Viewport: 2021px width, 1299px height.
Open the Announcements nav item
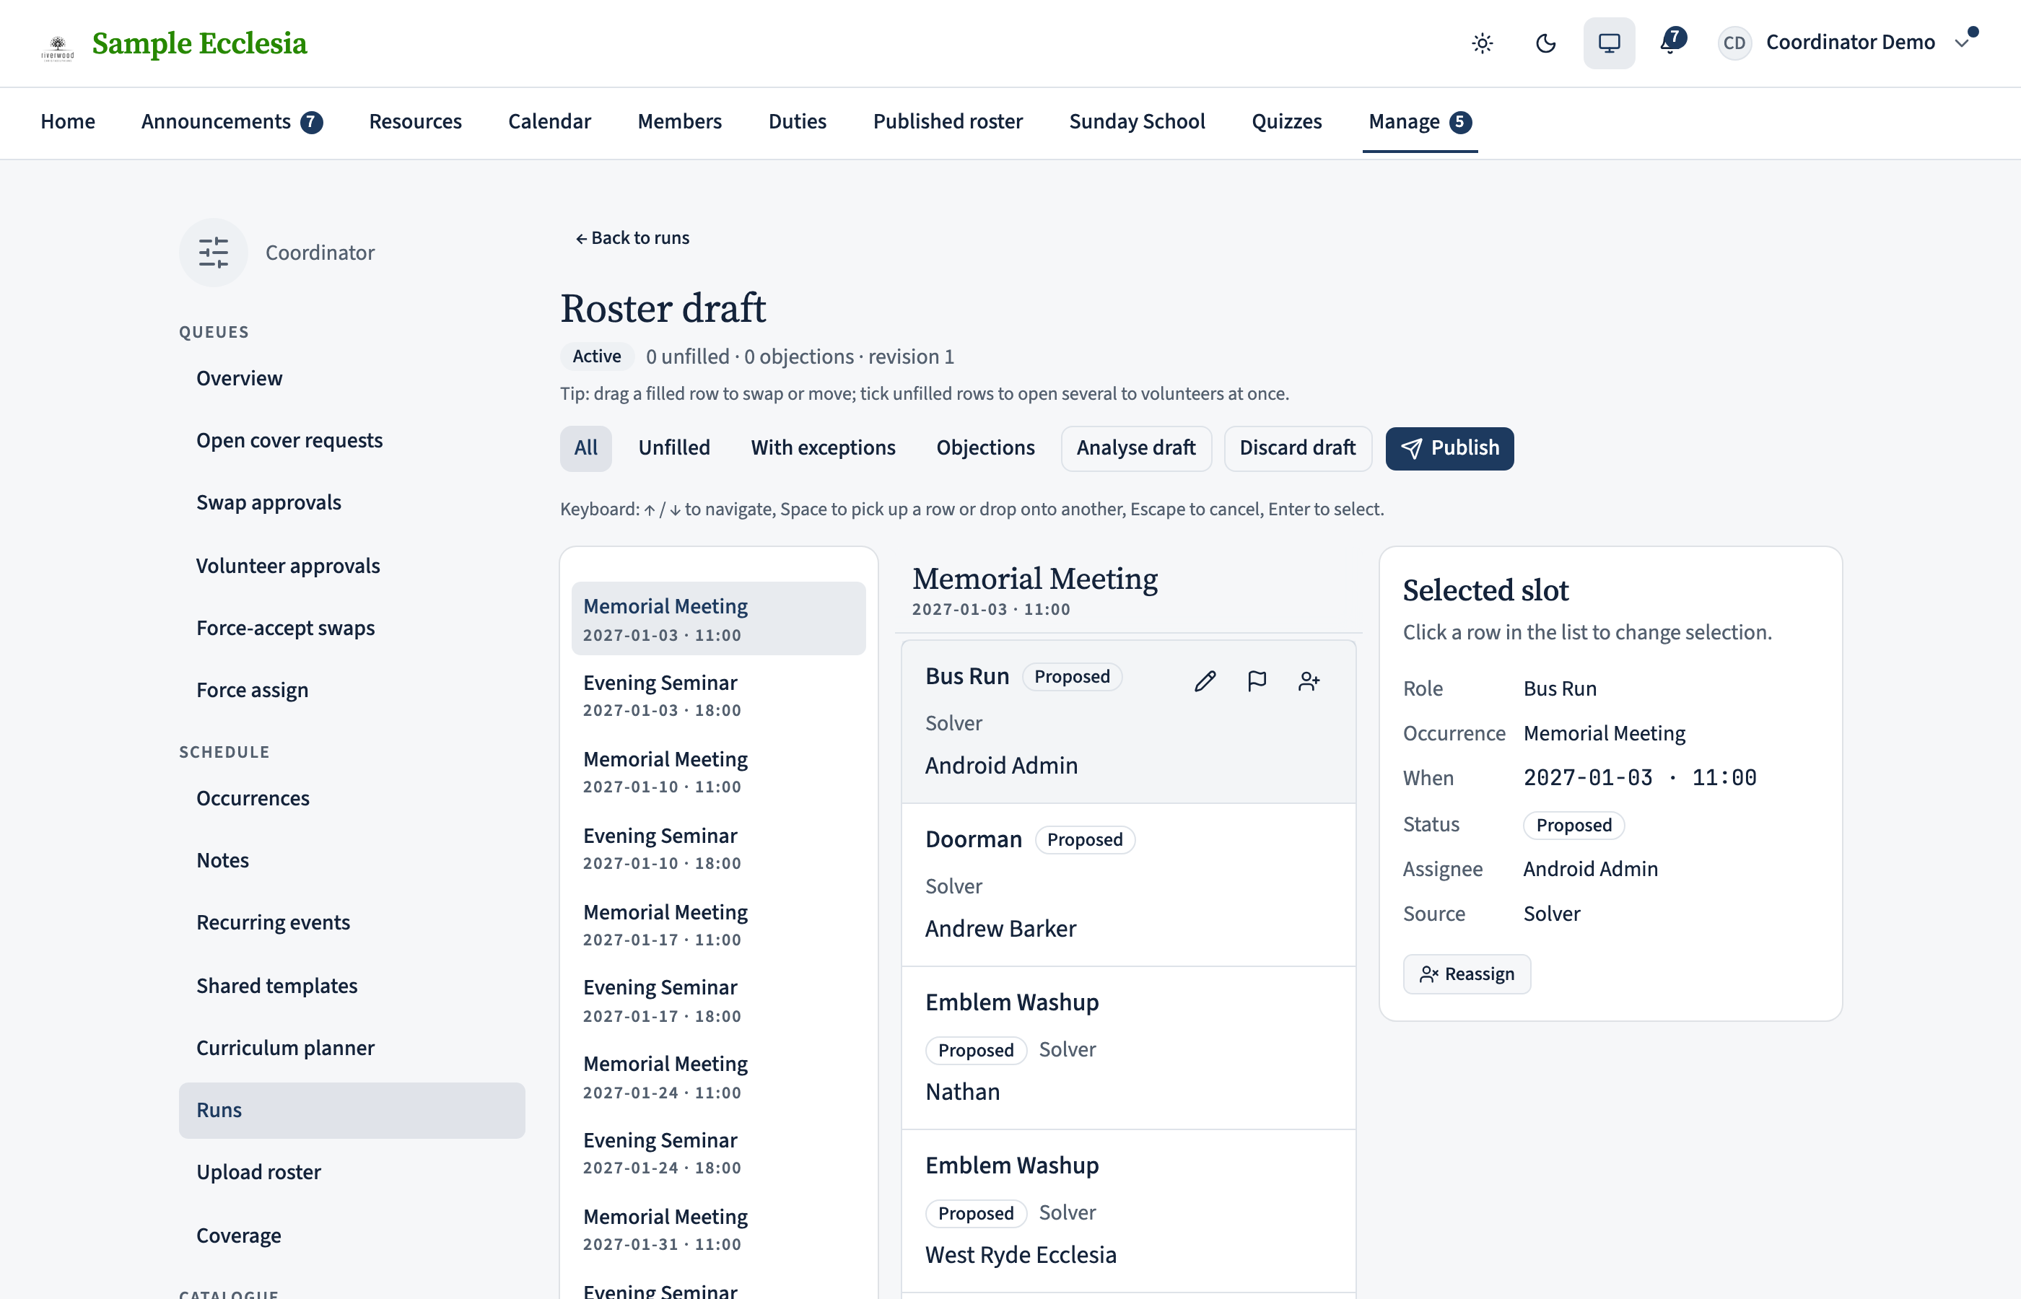[x=232, y=121]
